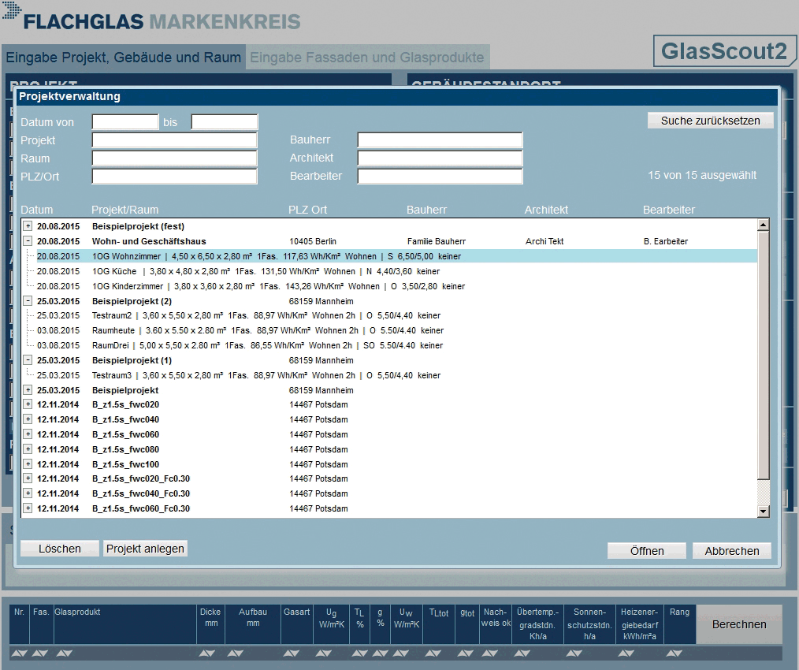Expand B_z1.5s_fwc020 project node

click(28, 404)
